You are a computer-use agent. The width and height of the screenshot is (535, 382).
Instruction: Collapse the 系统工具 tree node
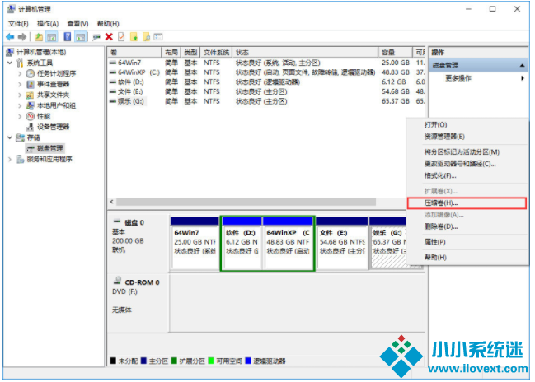point(10,63)
